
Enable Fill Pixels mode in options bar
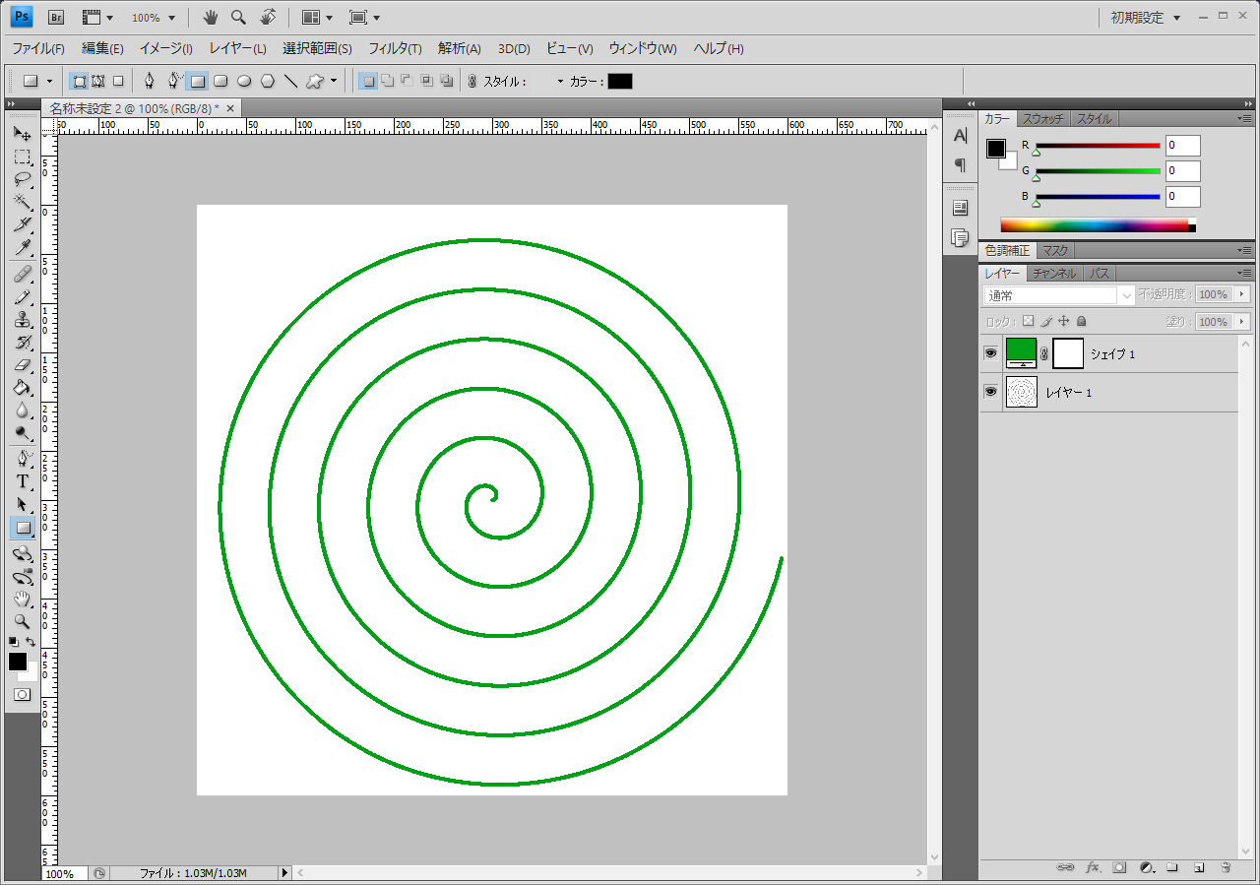[x=118, y=81]
